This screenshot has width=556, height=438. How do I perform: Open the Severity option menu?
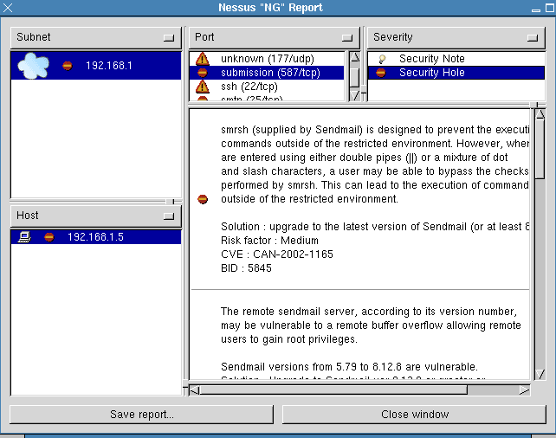tap(456, 37)
